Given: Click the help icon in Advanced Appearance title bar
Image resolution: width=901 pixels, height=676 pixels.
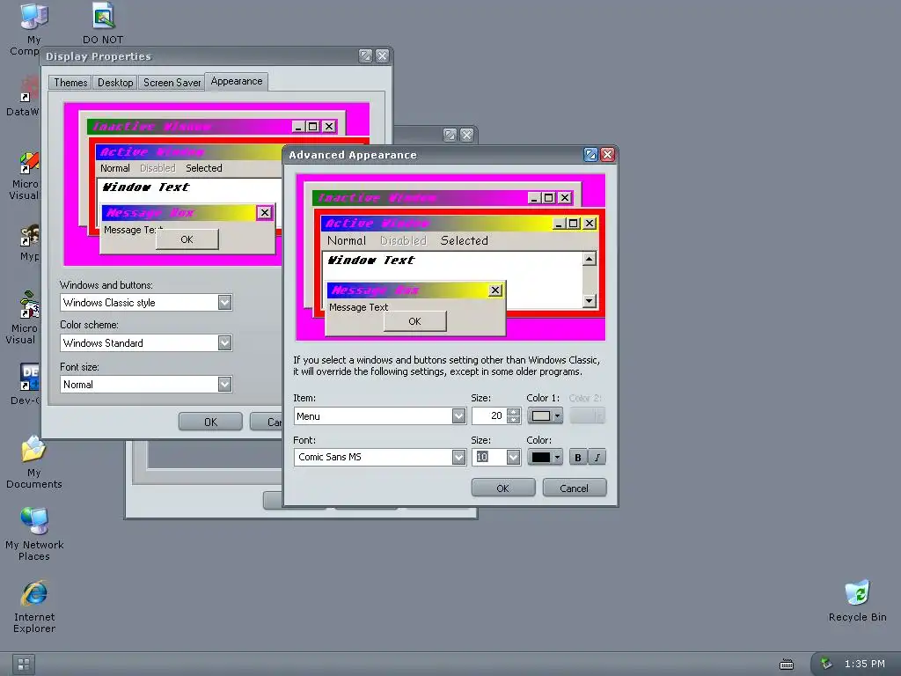Looking at the screenshot, I should pos(590,154).
